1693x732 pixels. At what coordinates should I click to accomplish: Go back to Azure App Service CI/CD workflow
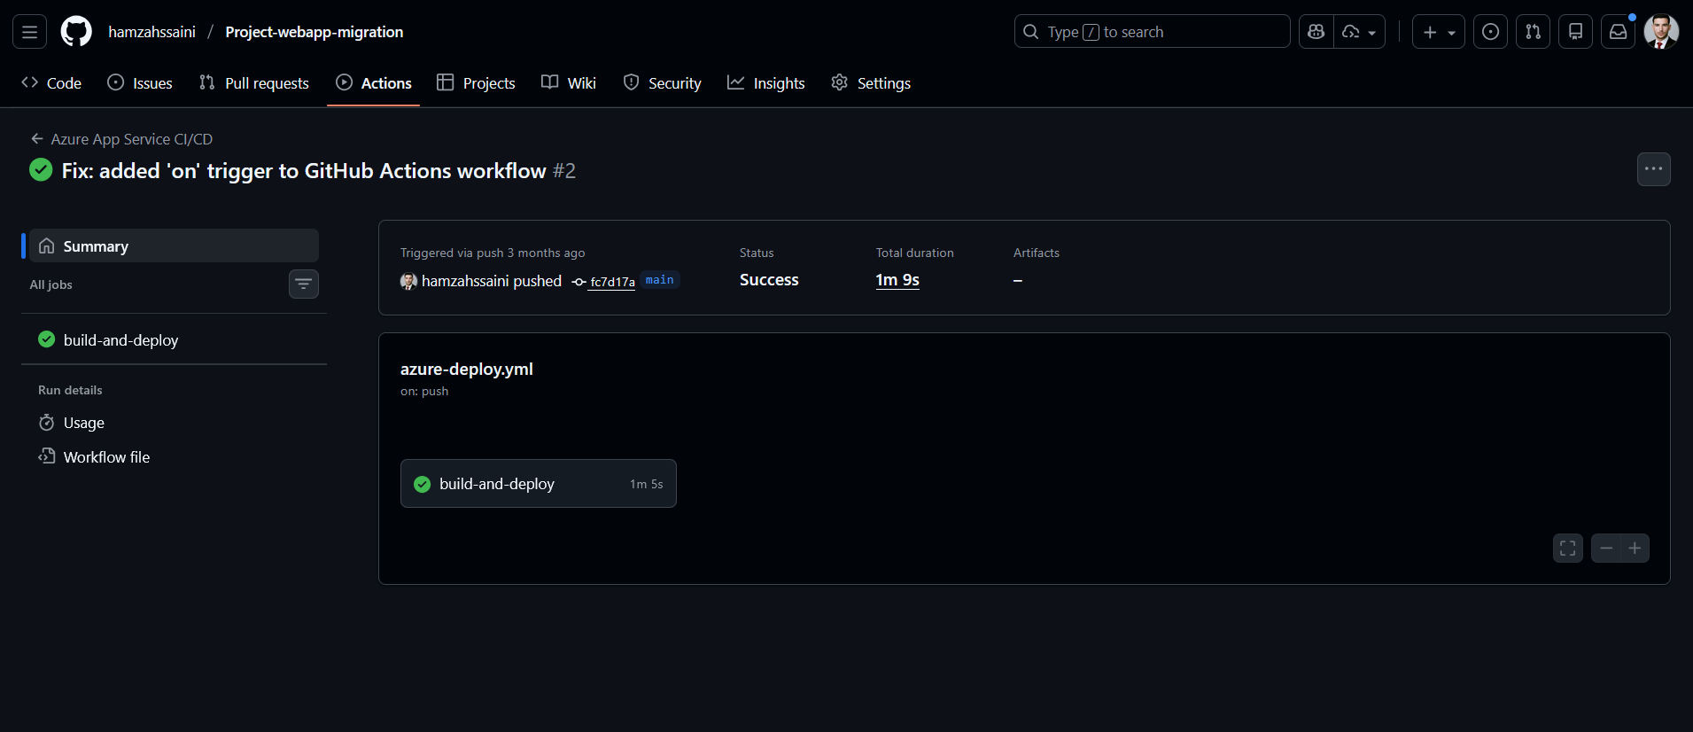[x=132, y=139]
